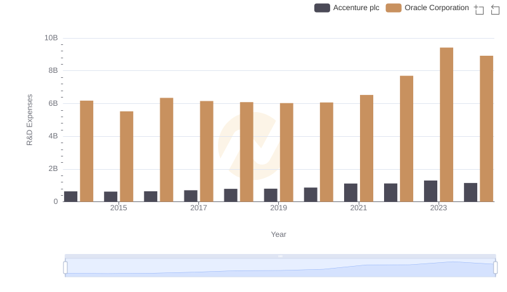Click the top grip of the zoom slider

tap(280, 256)
